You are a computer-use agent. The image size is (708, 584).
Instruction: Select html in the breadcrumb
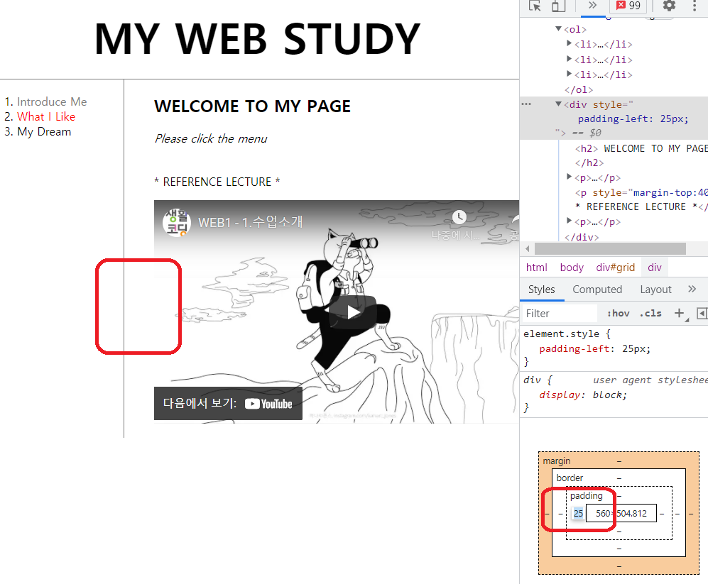(536, 268)
